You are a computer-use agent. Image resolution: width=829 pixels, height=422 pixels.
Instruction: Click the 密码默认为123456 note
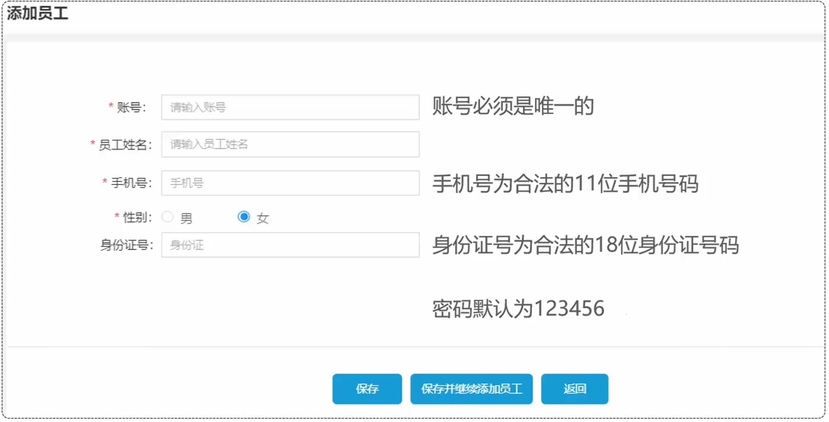(x=518, y=309)
